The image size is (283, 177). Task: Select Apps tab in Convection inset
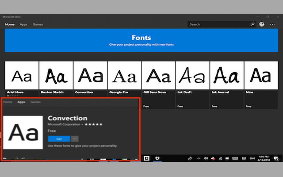pyautogui.click(x=21, y=102)
